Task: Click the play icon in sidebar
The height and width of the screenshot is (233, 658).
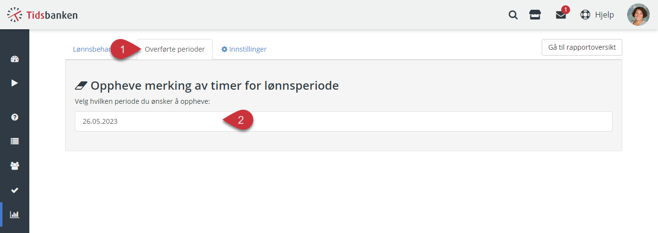Action: [x=15, y=83]
